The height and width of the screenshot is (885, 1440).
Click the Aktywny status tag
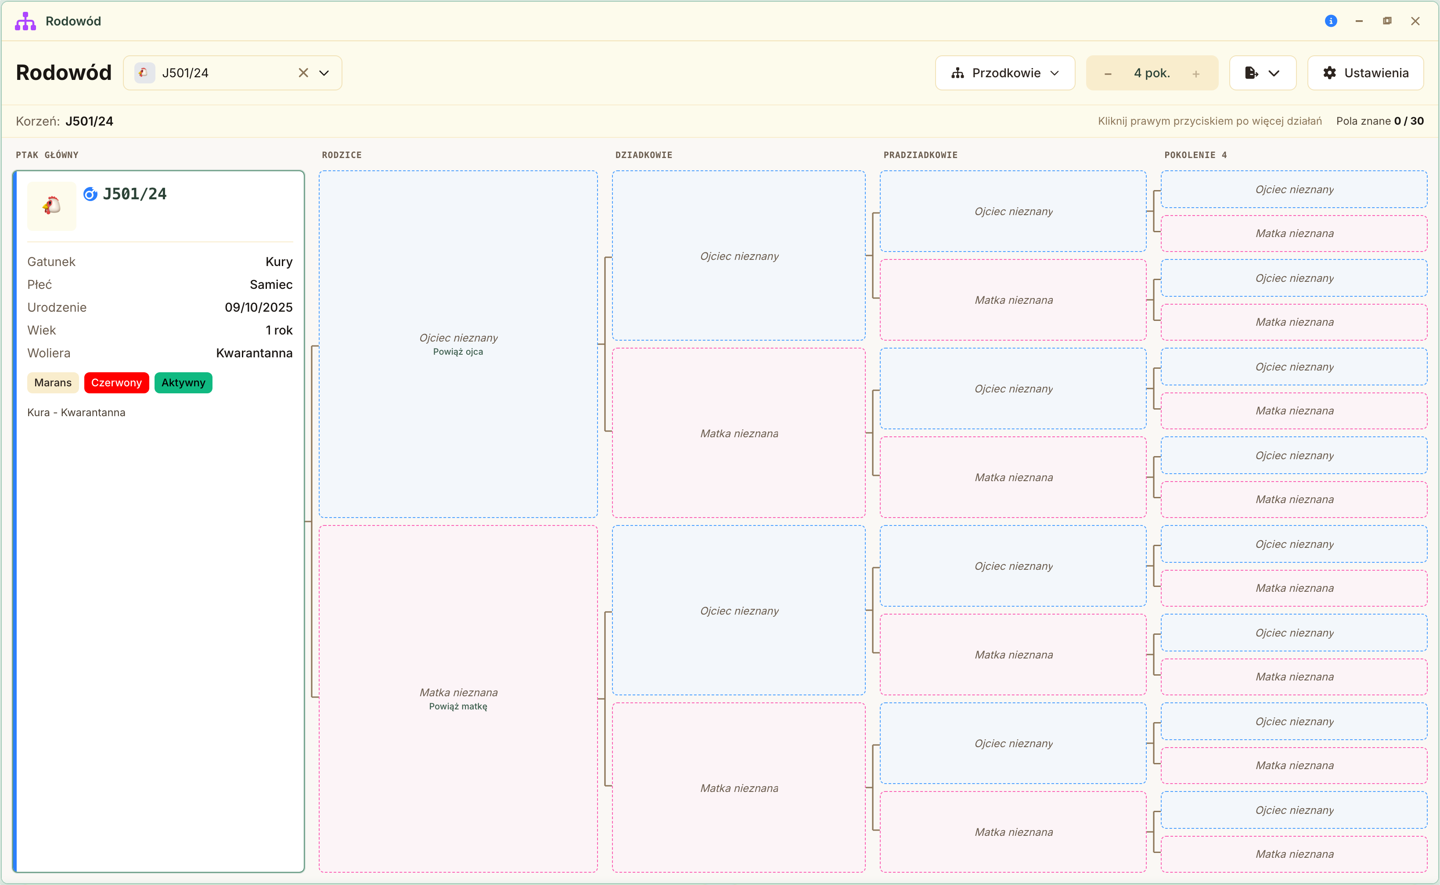183,383
